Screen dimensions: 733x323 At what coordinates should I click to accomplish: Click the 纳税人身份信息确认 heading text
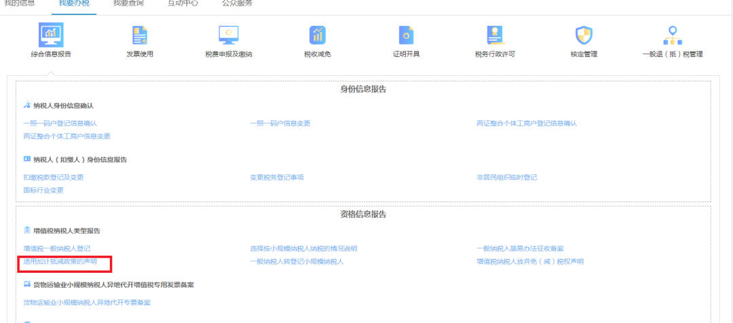coord(64,106)
